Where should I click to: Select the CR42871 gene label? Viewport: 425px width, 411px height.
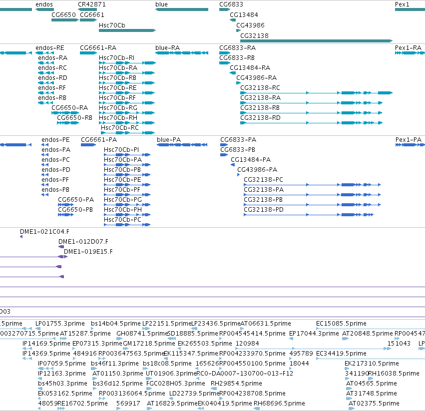click(x=92, y=4)
